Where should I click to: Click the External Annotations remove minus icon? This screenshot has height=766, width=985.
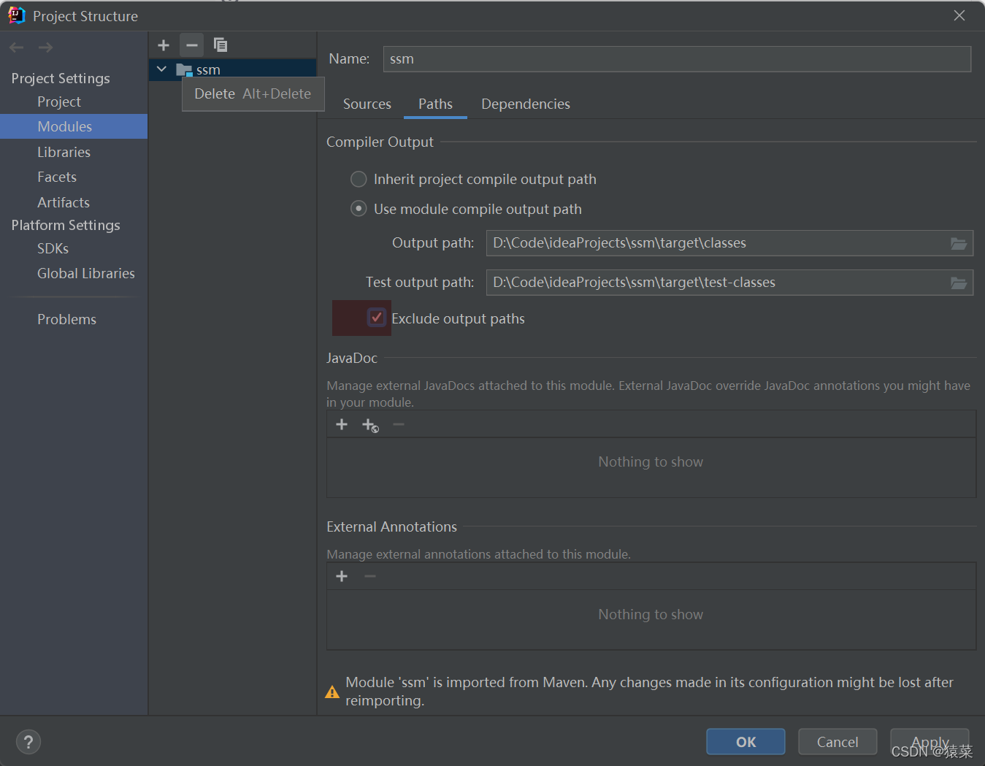[x=370, y=576]
